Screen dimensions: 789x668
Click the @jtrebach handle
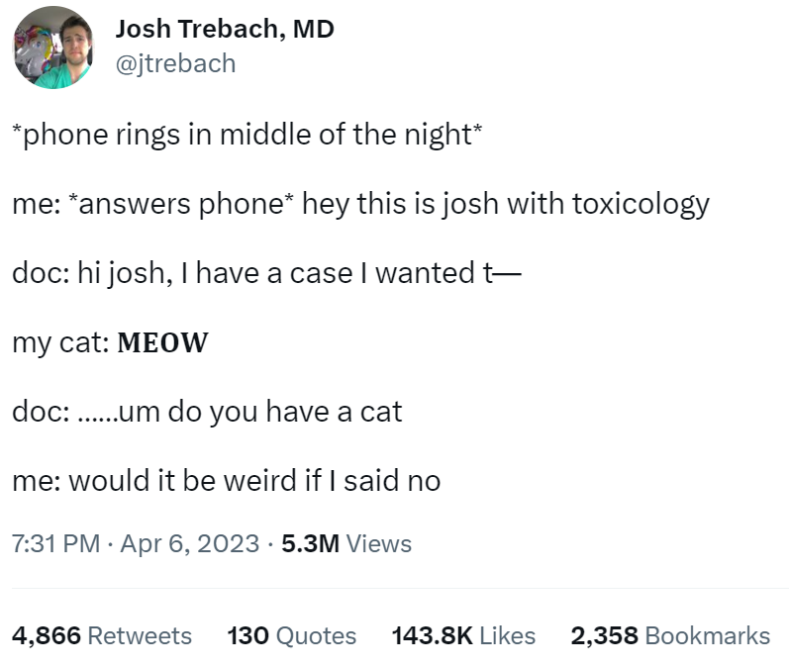point(175,63)
